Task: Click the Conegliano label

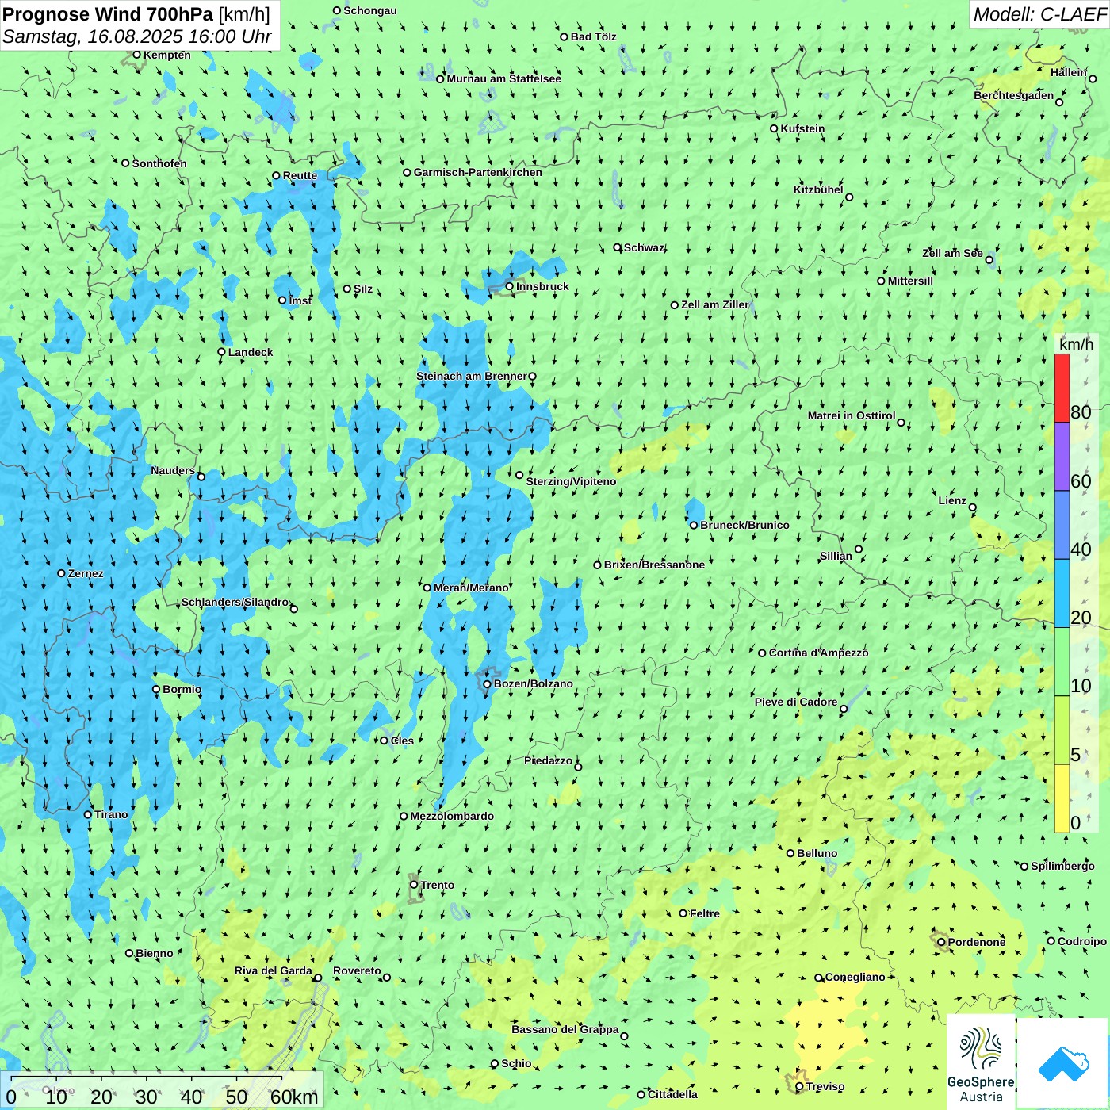Action: point(855,977)
